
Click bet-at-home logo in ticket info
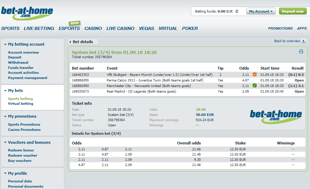[276, 117]
